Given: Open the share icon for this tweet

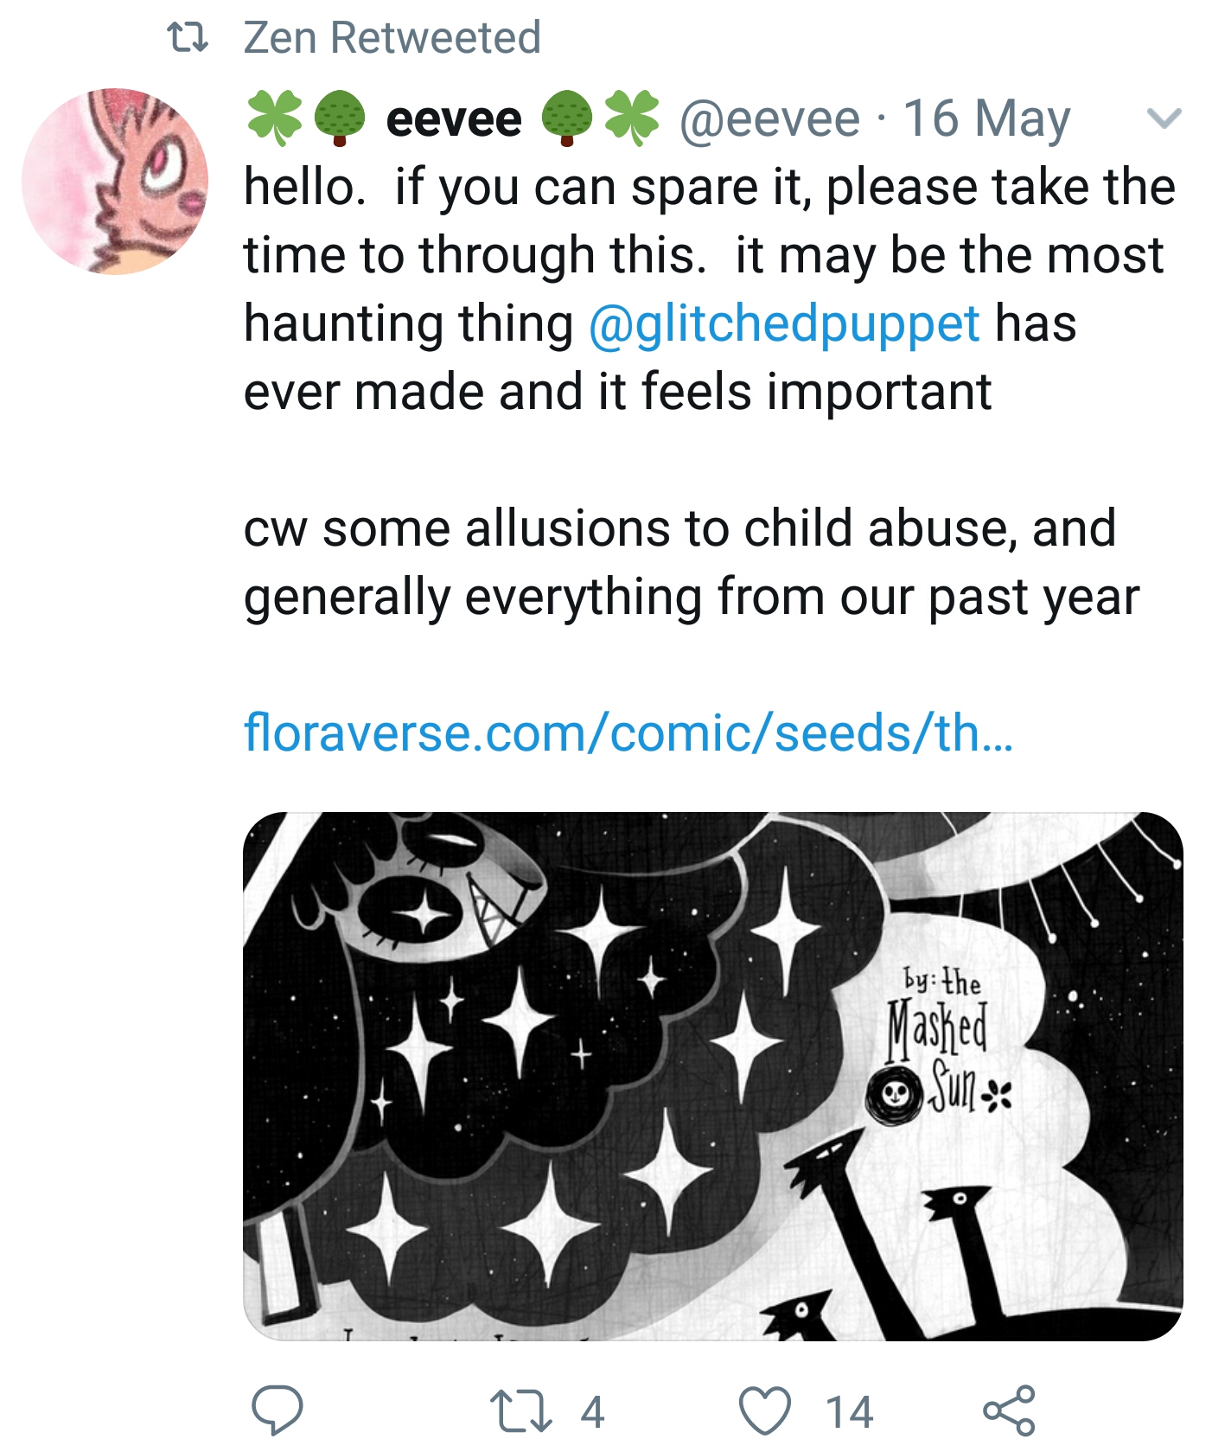Looking at the screenshot, I should 1009,1410.
